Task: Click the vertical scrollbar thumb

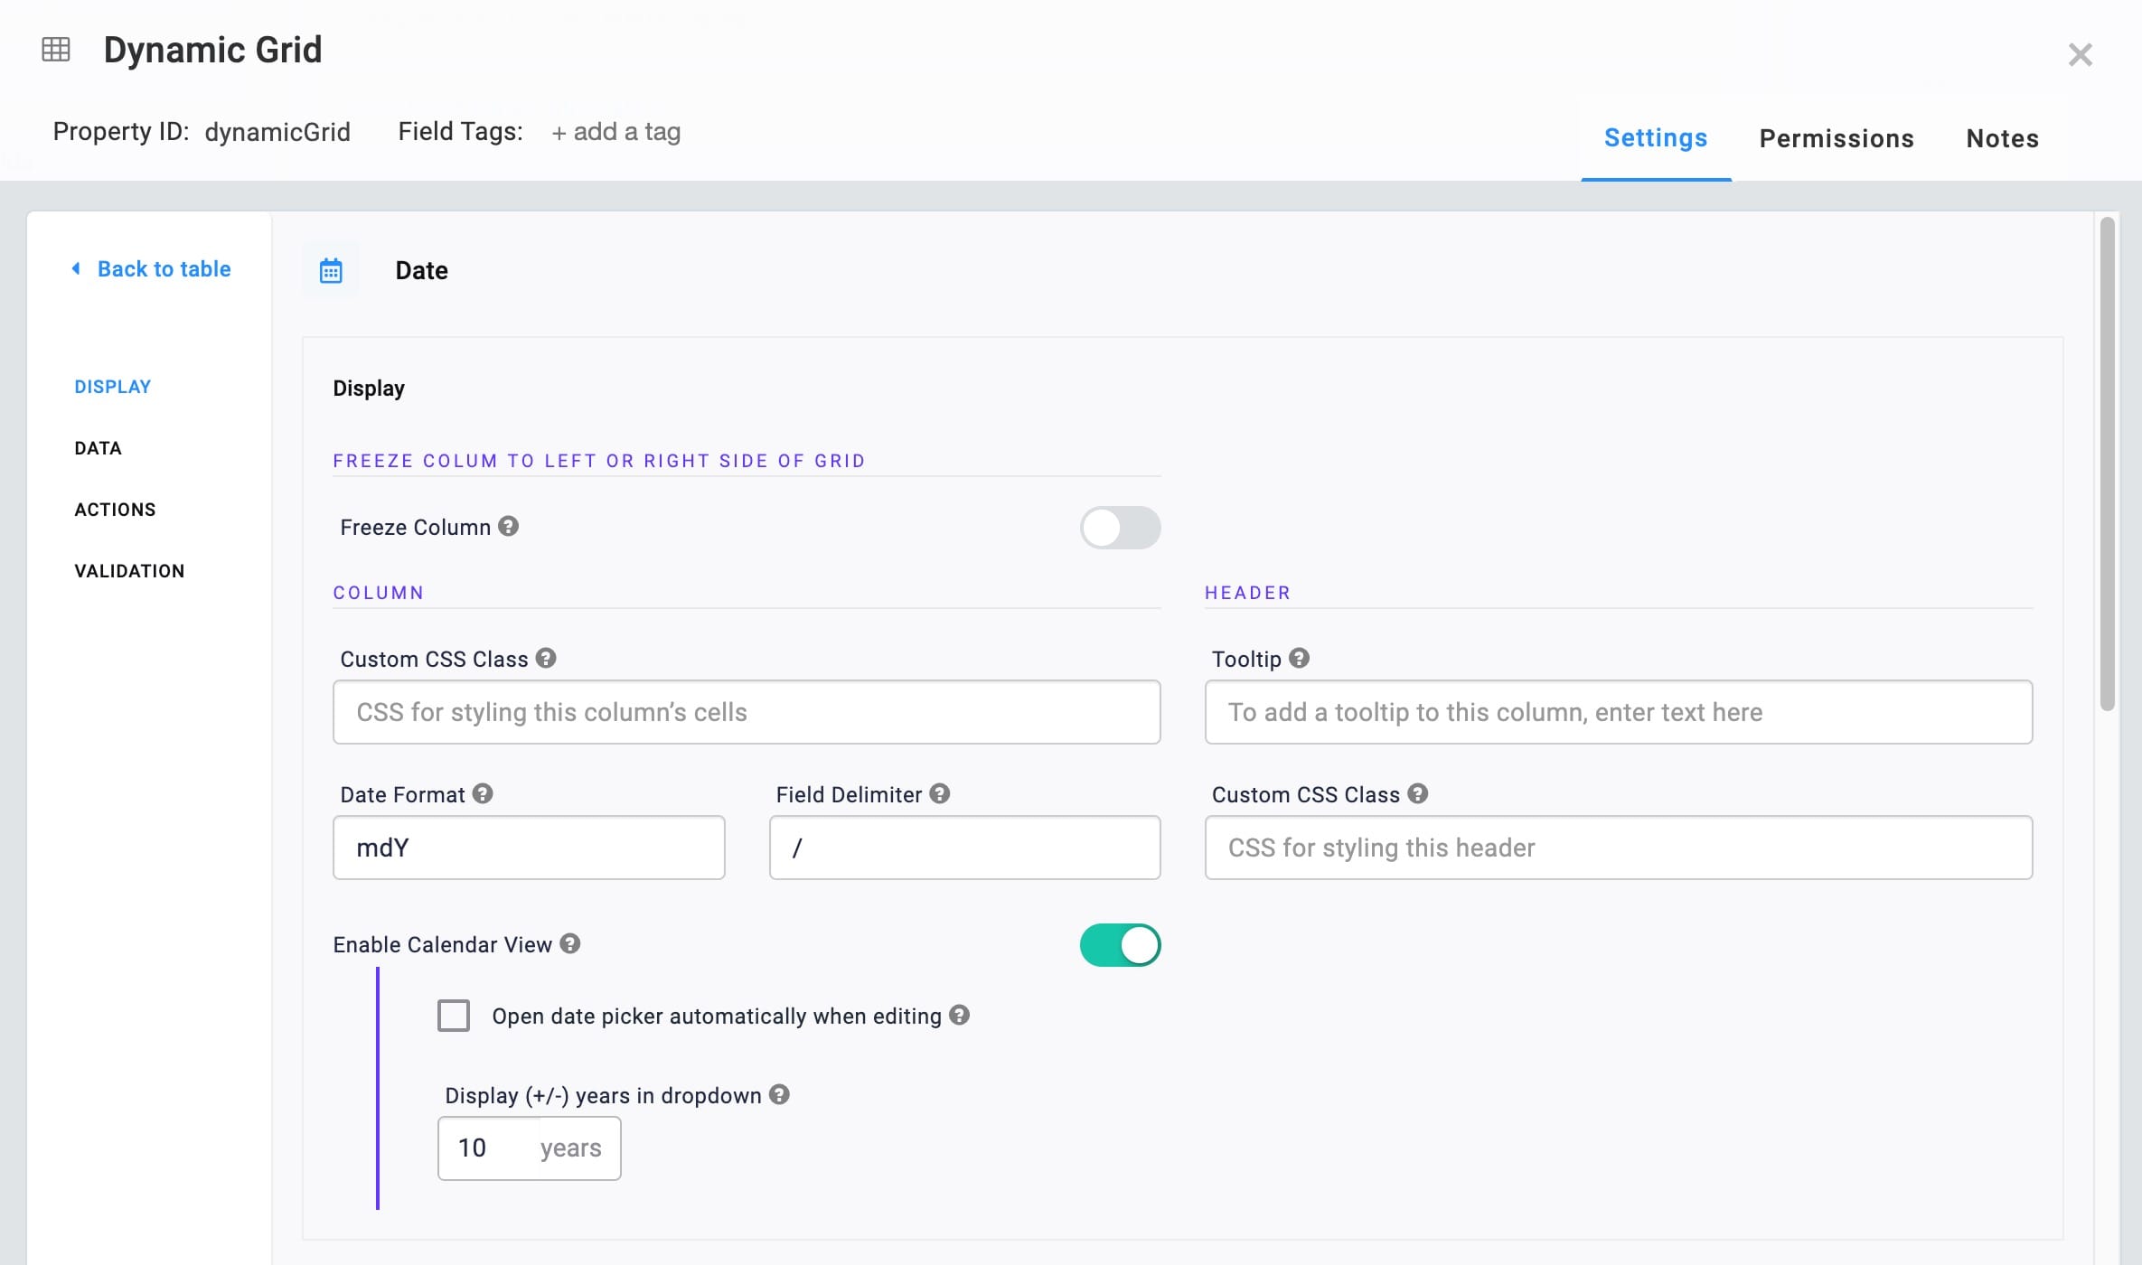Action: click(2108, 464)
